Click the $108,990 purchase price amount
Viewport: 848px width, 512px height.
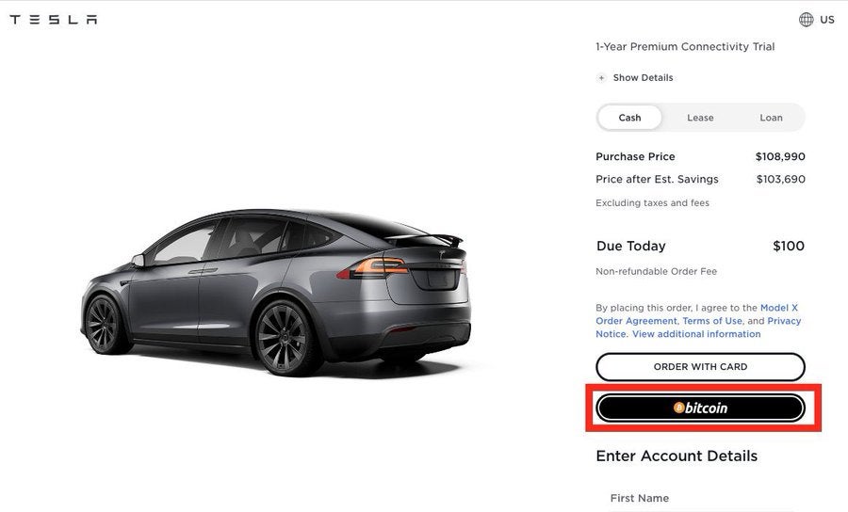[x=780, y=157]
